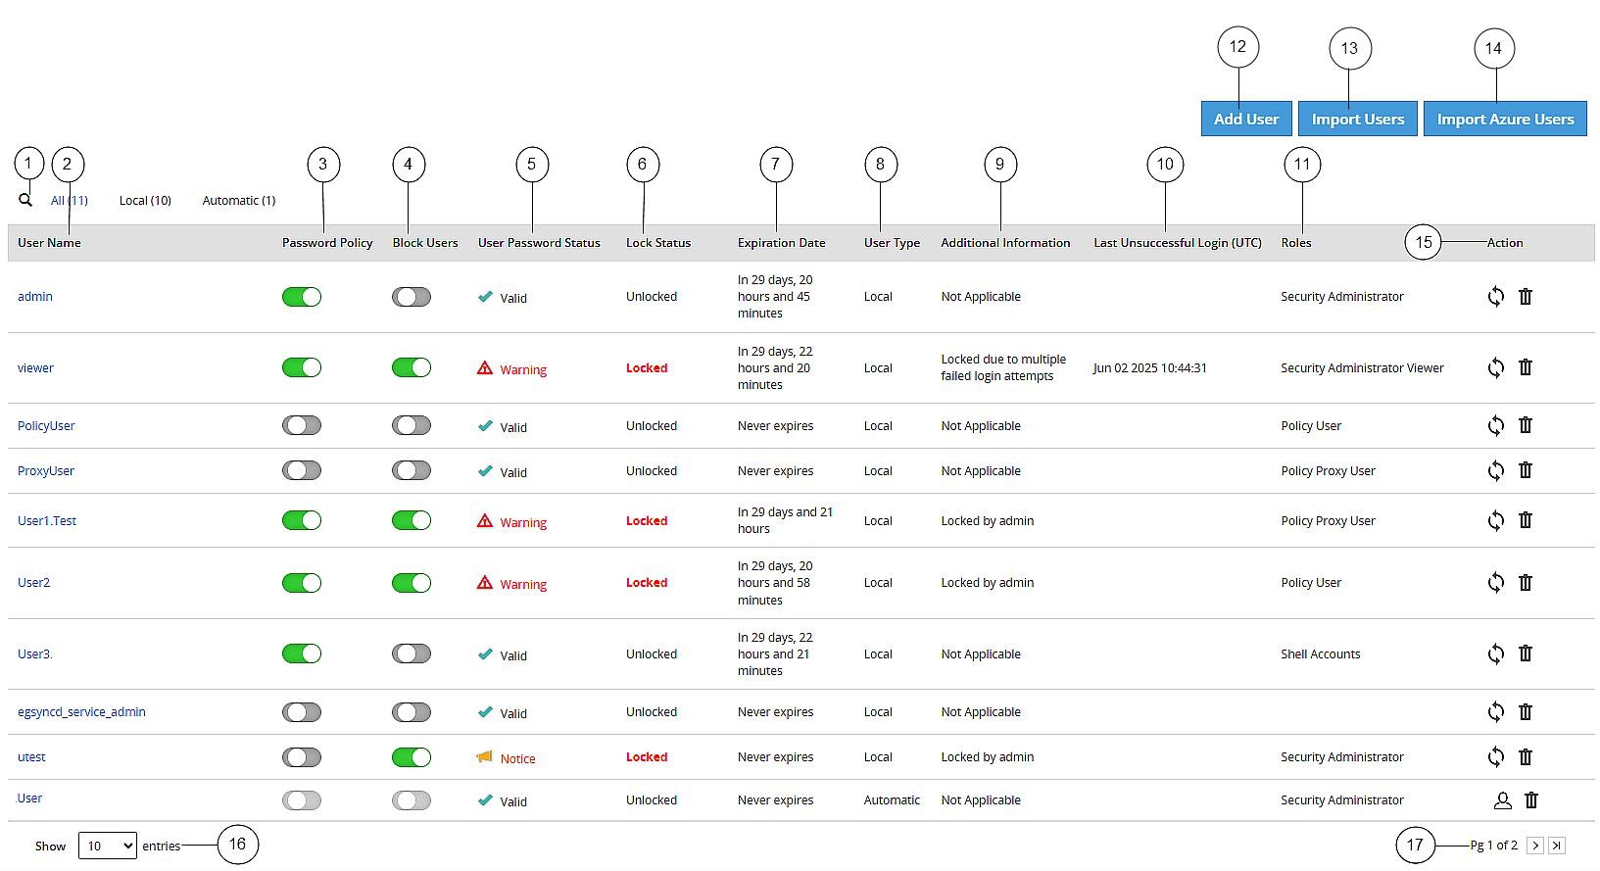Screen dimensions: 1600x871
Task: Enable Password Policy for PolicyUser
Action: tap(302, 425)
